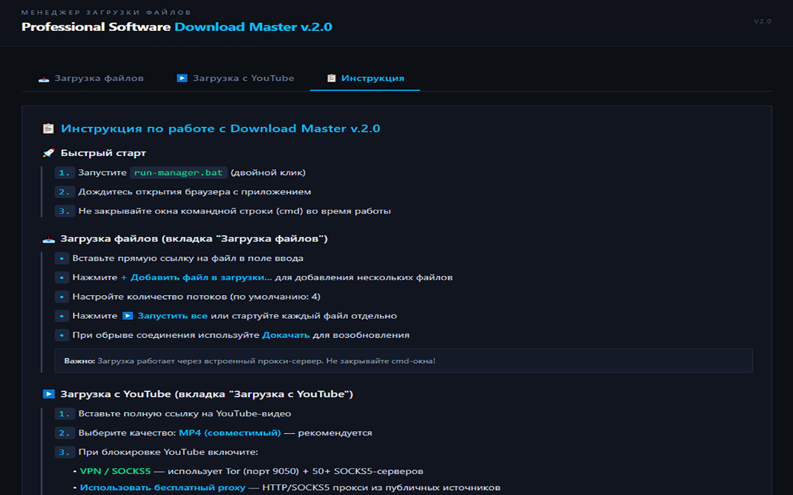Click the Запустить все highlighted text
This screenshot has height=495, width=793.
pyautogui.click(x=172, y=316)
